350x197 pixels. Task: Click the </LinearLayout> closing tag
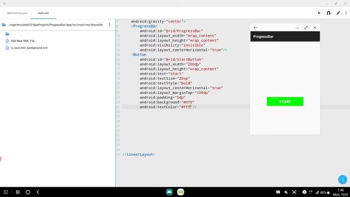pyautogui.click(x=138, y=154)
